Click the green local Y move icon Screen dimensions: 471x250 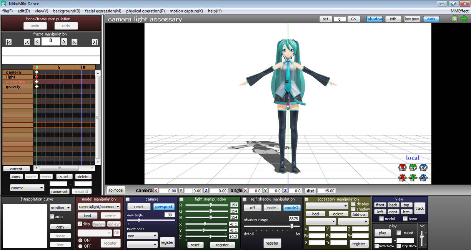point(413,178)
